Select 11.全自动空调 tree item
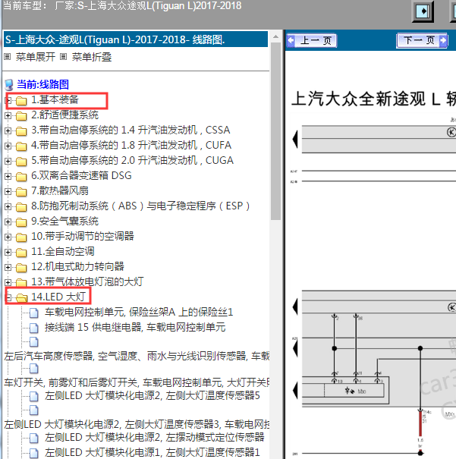This screenshot has height=459, width=456. (x=63, y=252)
